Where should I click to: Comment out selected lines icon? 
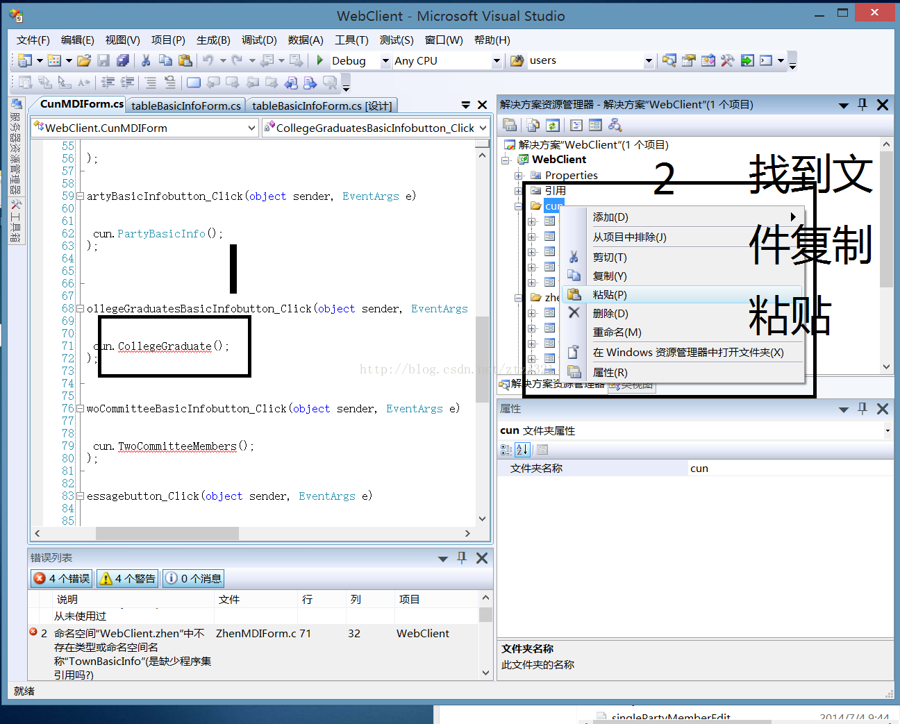pos(151,83)
